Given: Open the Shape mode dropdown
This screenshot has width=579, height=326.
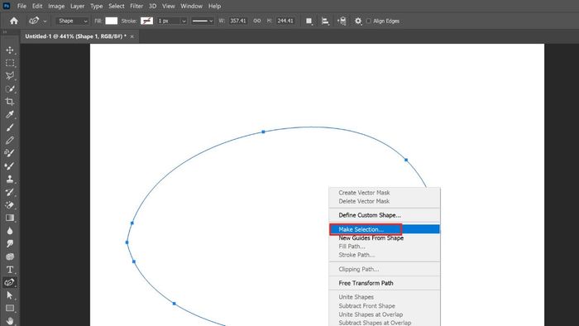Looking at the screenshot, I should click(x=73, y=21).
